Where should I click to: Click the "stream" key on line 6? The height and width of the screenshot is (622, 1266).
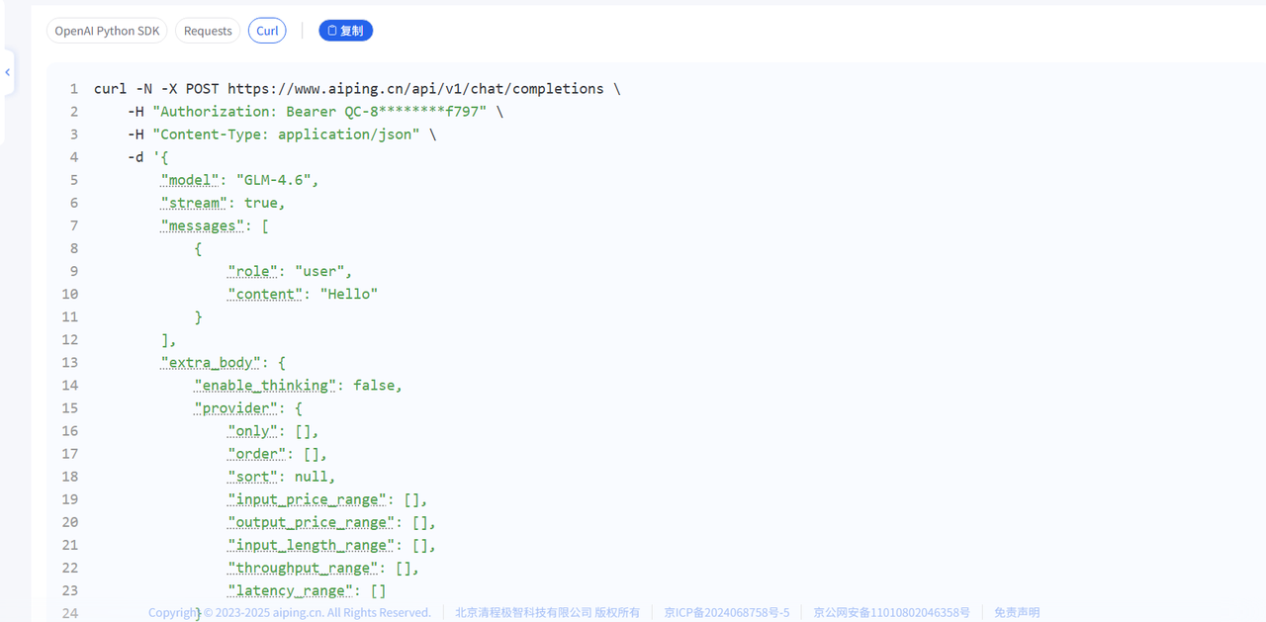[x=194, y=203]
